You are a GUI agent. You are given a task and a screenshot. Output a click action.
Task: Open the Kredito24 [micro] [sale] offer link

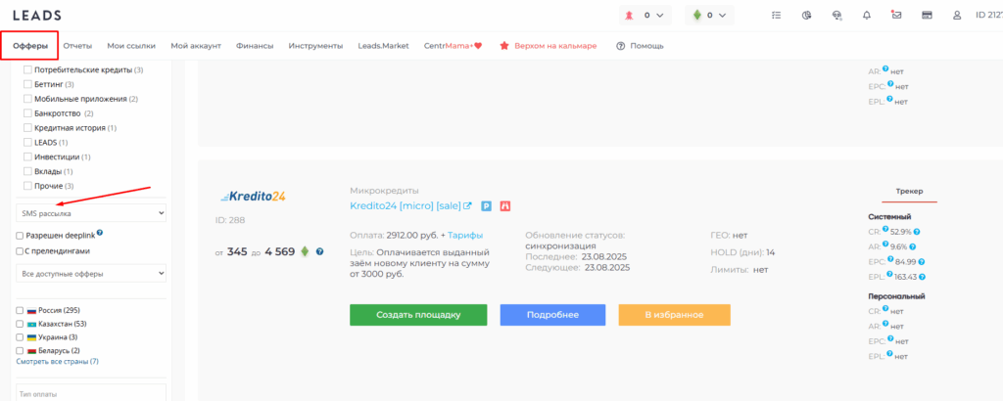tap(406, 206)
